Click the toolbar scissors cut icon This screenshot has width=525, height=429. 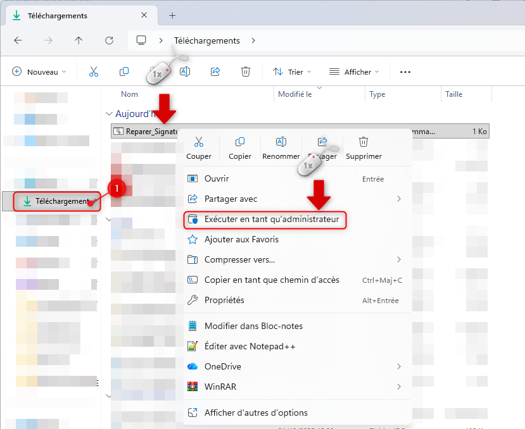(94, 72)
